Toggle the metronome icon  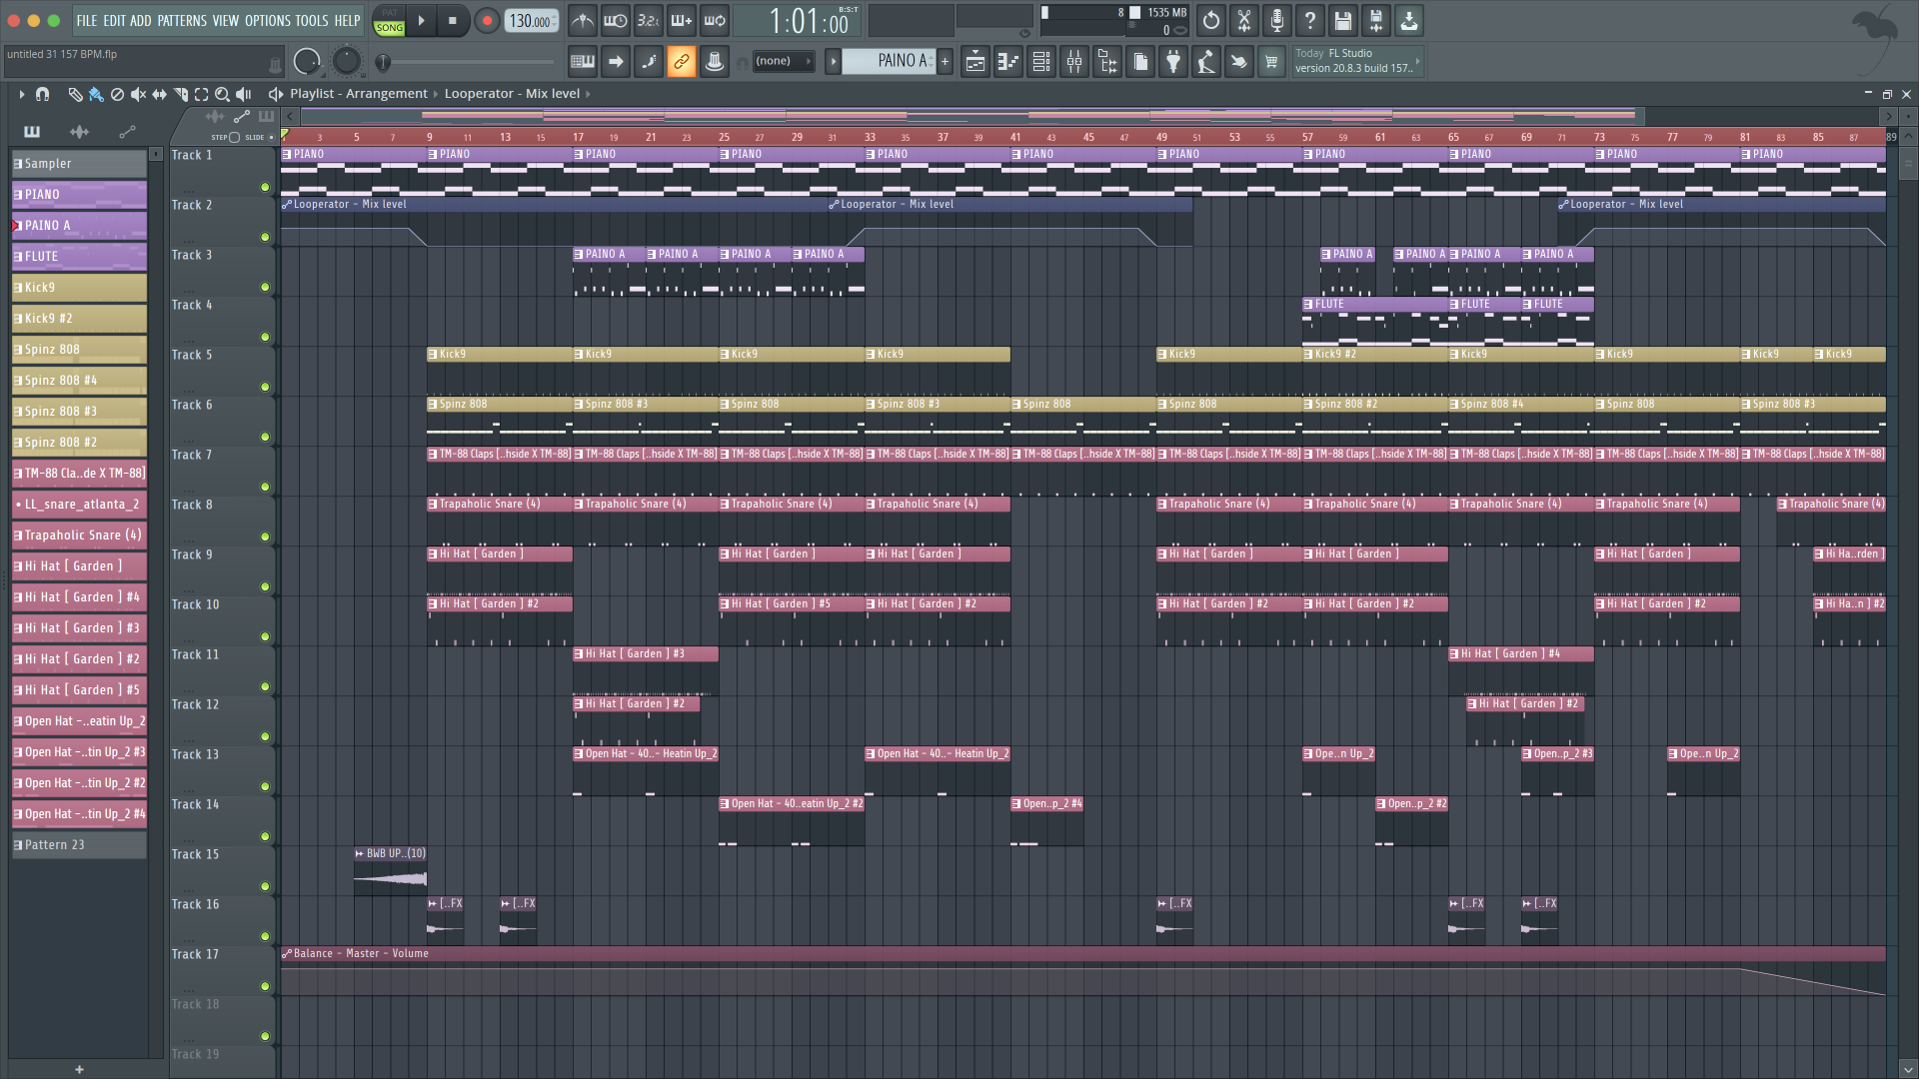[583, 20]
